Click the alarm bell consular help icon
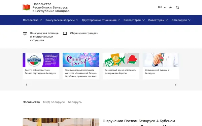 tap(25, 34)
